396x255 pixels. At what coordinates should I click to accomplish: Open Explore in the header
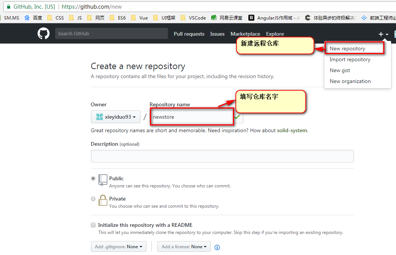[275, 34]
